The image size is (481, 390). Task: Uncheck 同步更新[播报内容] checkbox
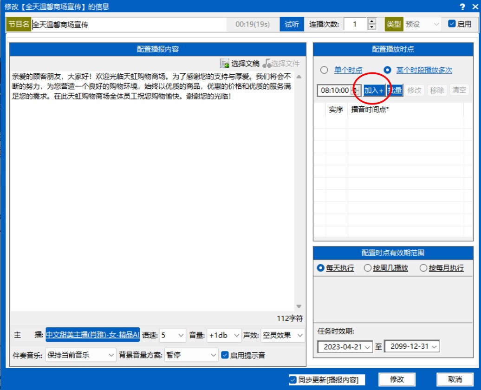292,380
